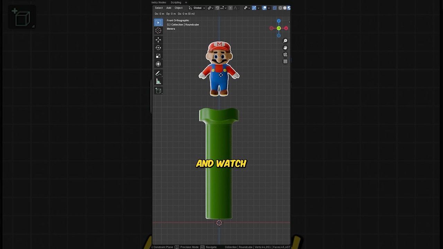Activate the Rotate tool
Image resolution: width=443 pixels, height=249 pixels.
click(158, 48)
